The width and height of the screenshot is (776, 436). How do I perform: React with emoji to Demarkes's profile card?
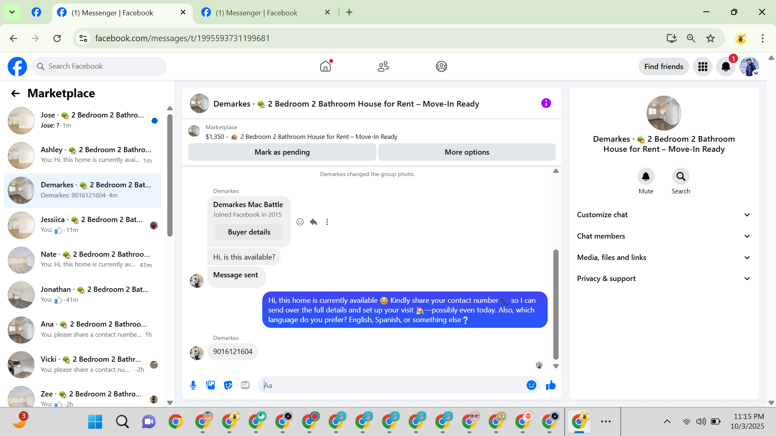point(300,222)
